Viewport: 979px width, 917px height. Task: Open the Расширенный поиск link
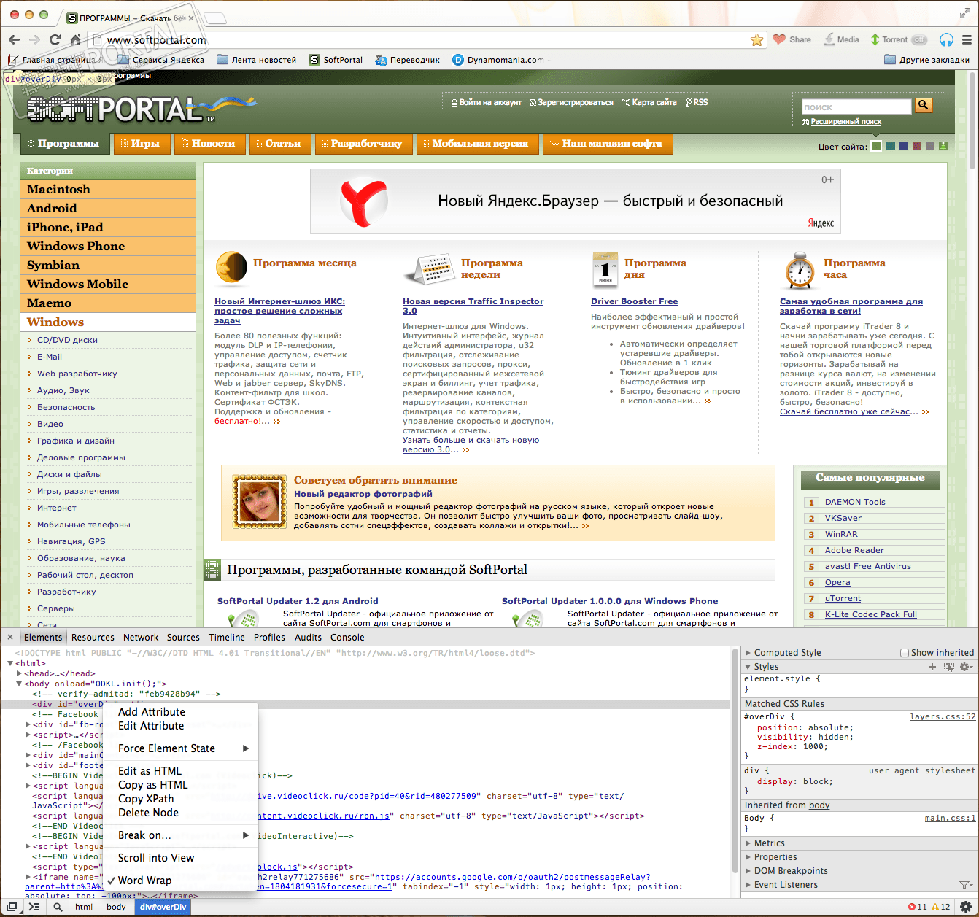pyautogui.click(x=845, y=122)
